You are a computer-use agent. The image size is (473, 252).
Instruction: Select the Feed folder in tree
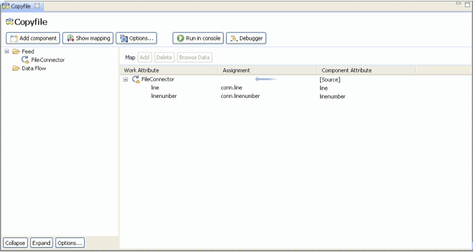(x=28, y=51)
